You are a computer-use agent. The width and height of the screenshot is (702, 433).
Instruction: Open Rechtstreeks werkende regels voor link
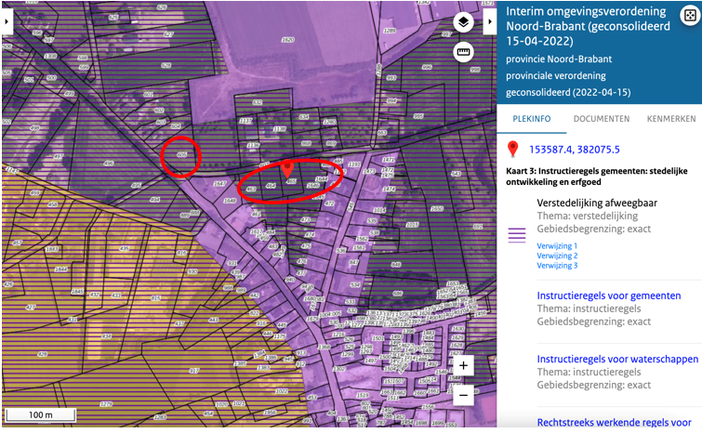click(x=614, y=422)
